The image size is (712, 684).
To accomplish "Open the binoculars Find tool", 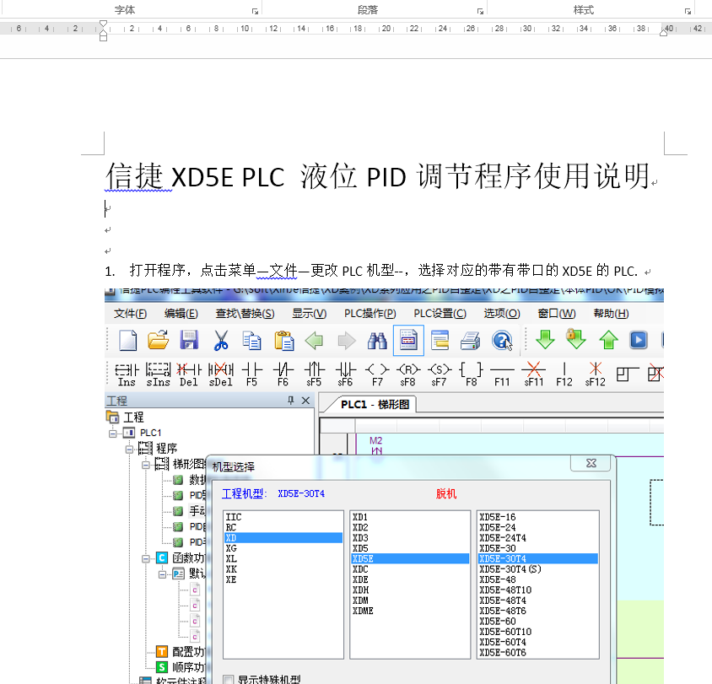I will tap(376, 340).
